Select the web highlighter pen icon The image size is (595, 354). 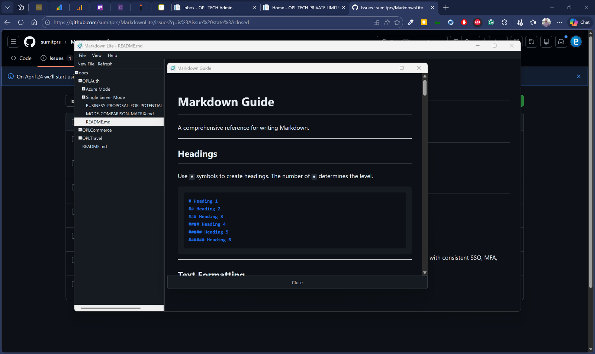(411, 22)
